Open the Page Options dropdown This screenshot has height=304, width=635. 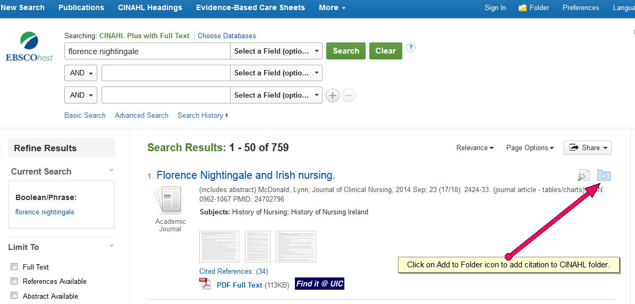pyautogui.click(x=530, y=148)
